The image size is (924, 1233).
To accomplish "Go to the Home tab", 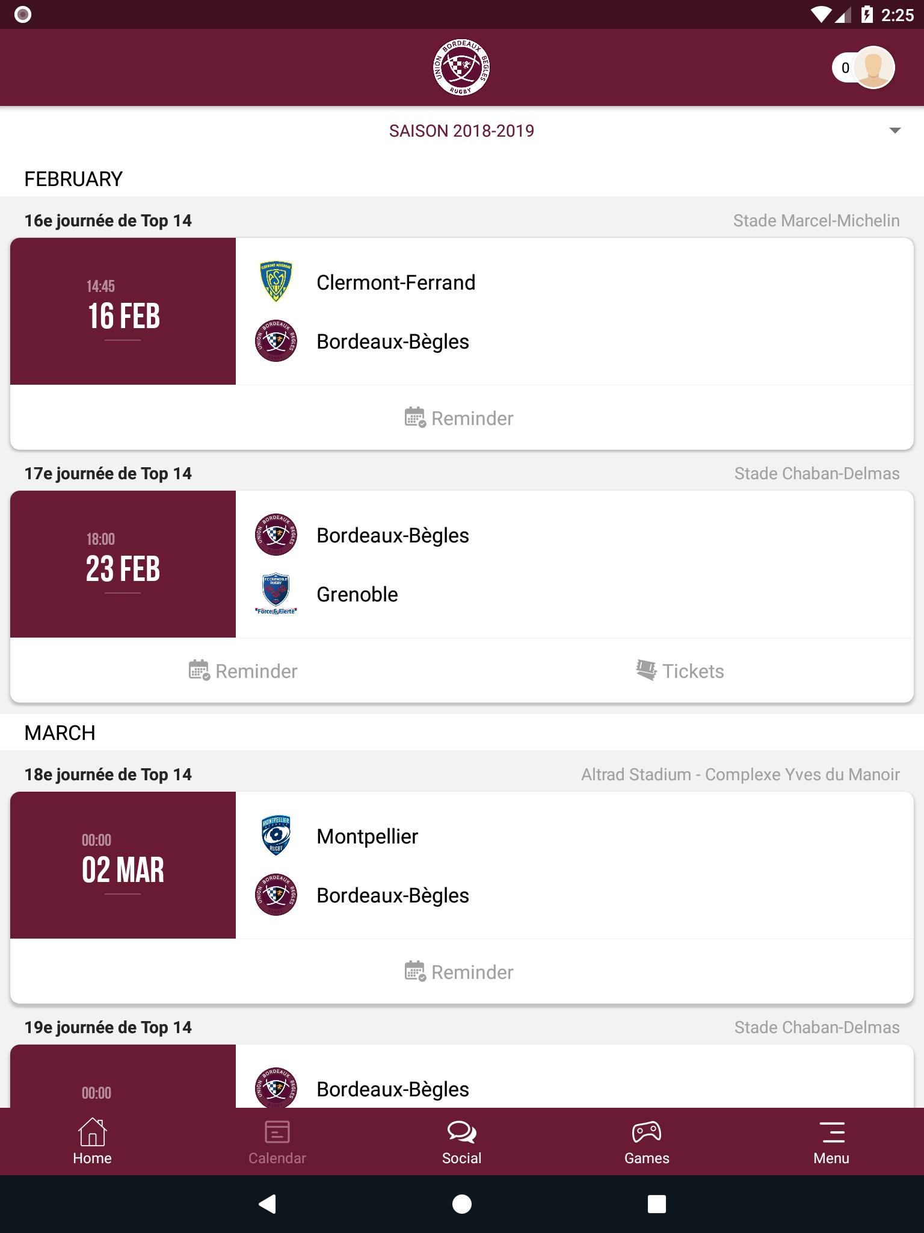I will pos(92,1141).
